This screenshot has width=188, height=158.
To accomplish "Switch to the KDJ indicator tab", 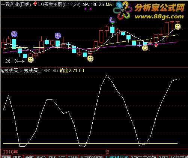I will click(x=52, y=157).
